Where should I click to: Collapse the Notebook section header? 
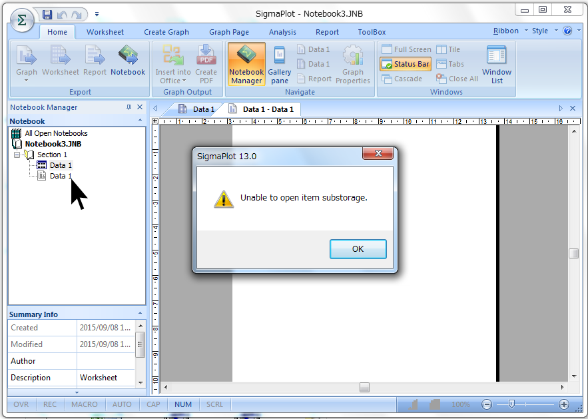point(141,121)
